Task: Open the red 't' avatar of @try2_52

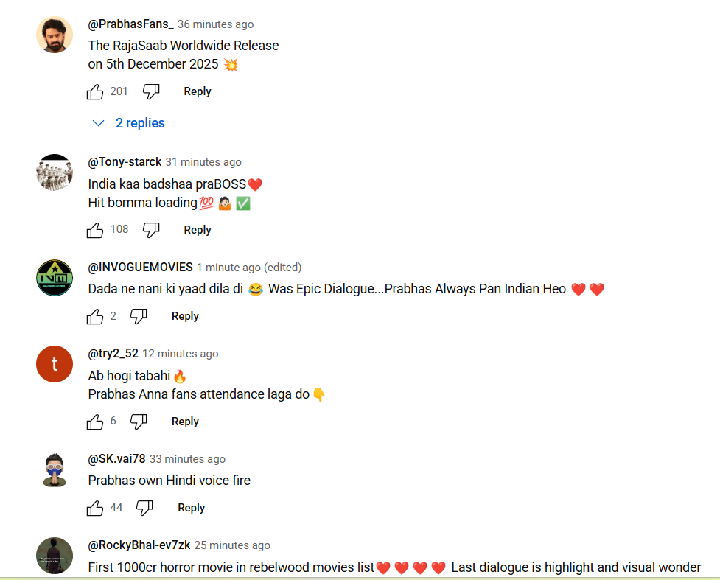Action: coord(55,364)
